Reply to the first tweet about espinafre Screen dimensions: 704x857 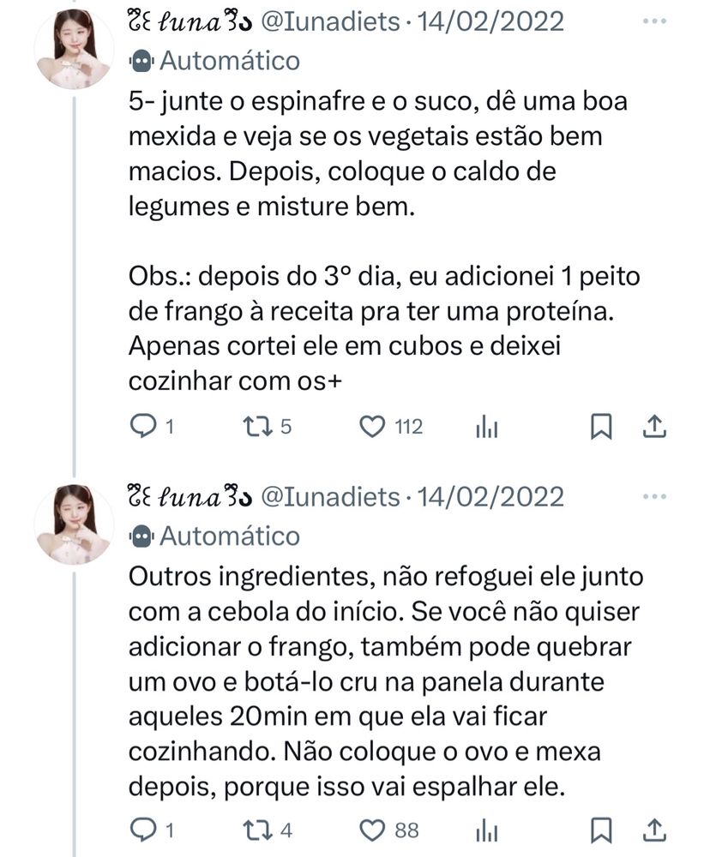point(142,426)
